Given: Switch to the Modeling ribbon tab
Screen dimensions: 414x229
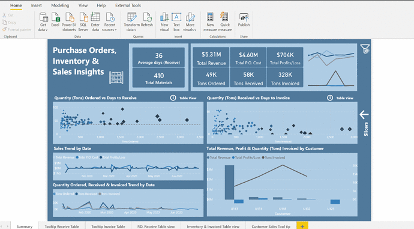Looking at the screenshot, I should [x=60, y=5].
